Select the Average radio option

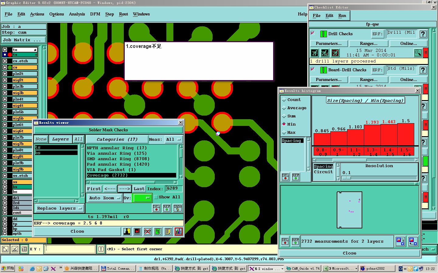point(284,108)
